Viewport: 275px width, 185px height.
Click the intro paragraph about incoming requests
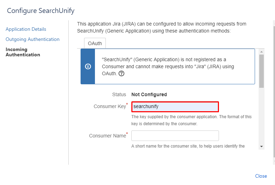tap(161, 27)
